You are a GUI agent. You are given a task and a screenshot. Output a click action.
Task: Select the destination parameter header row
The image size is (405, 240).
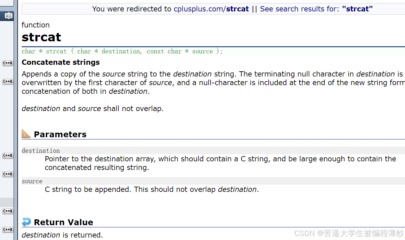(40, 151)
